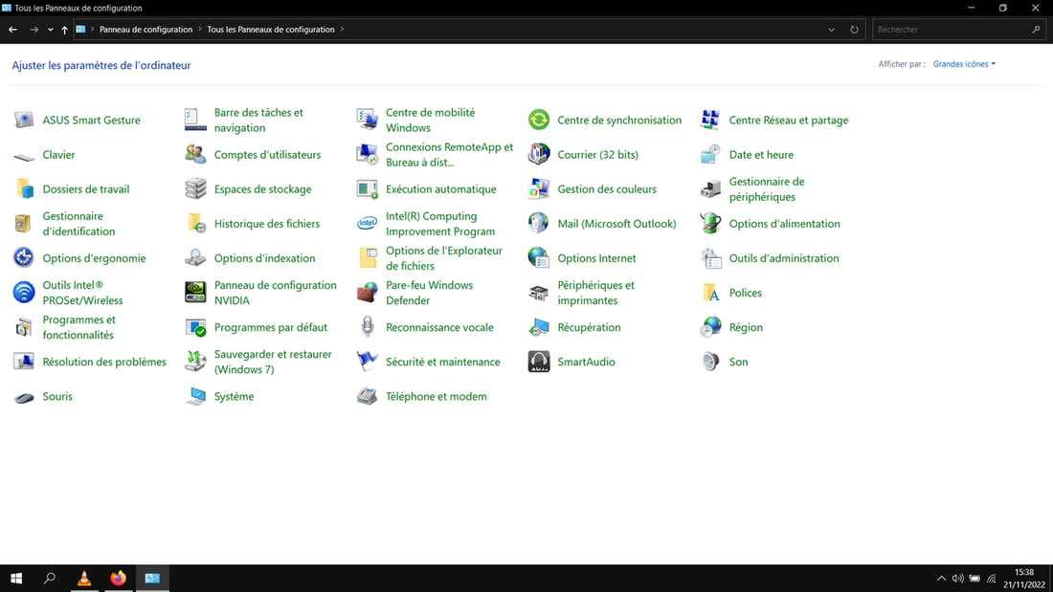Refresh the control panel view
This screenshot has height=592, width=1053.
point(854,30)
